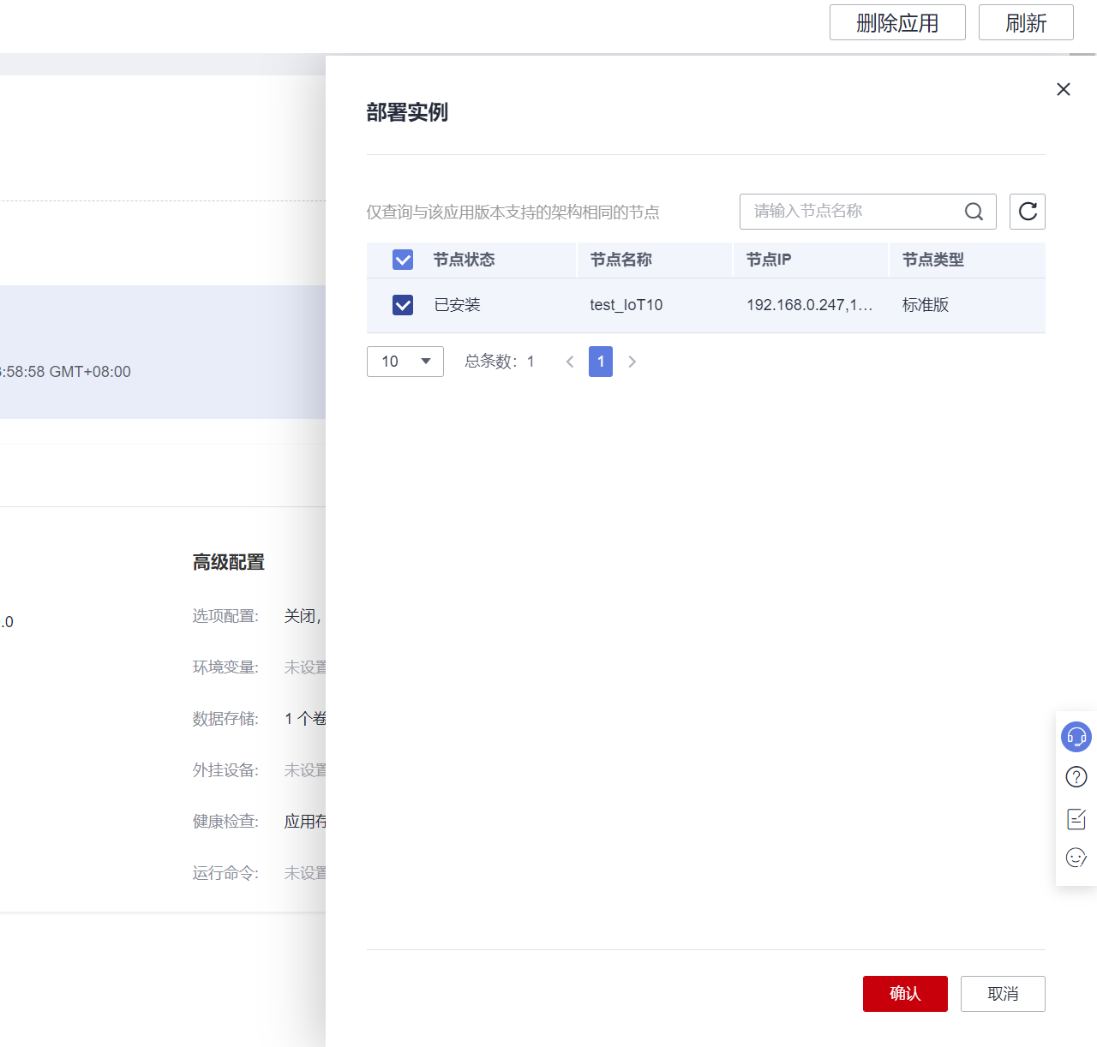Click the 已安装 status cell

click(x=457, y=305)
